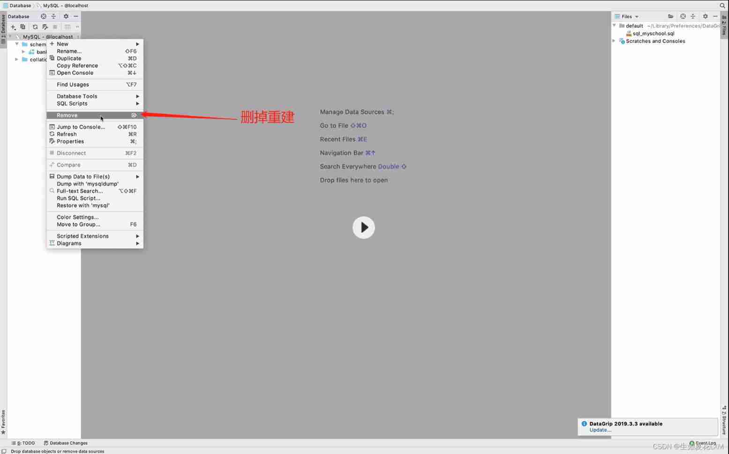Collapse the MySQL - @localhost tree node
Viewport: 729px width, 454px height.
pos(10,37)
